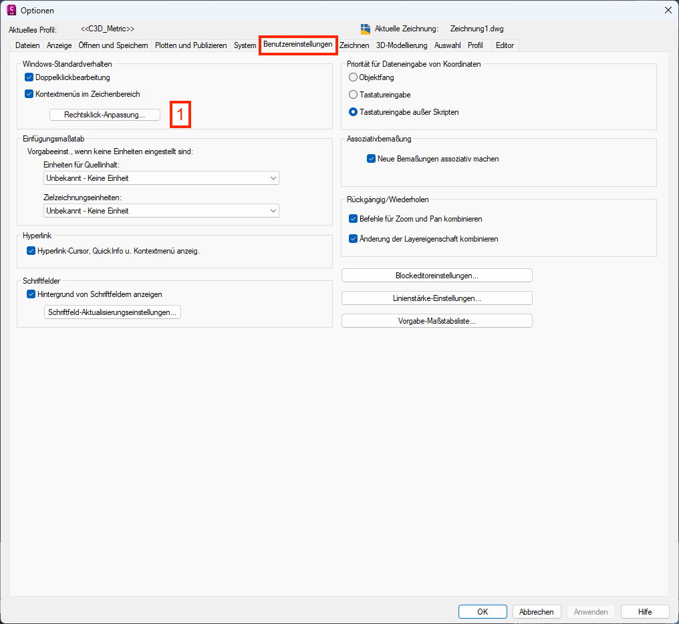The width and height of the screenshot is (679, 624).
Task: Disable Kontextmenüs im Zeichenbereich checkbox
Action: coord(29,94)
